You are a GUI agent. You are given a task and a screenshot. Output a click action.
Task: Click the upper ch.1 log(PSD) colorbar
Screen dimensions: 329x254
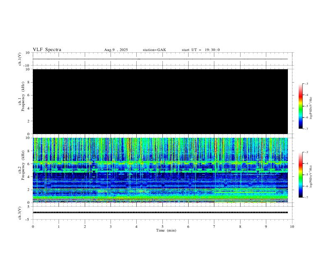tap(301, 106)
